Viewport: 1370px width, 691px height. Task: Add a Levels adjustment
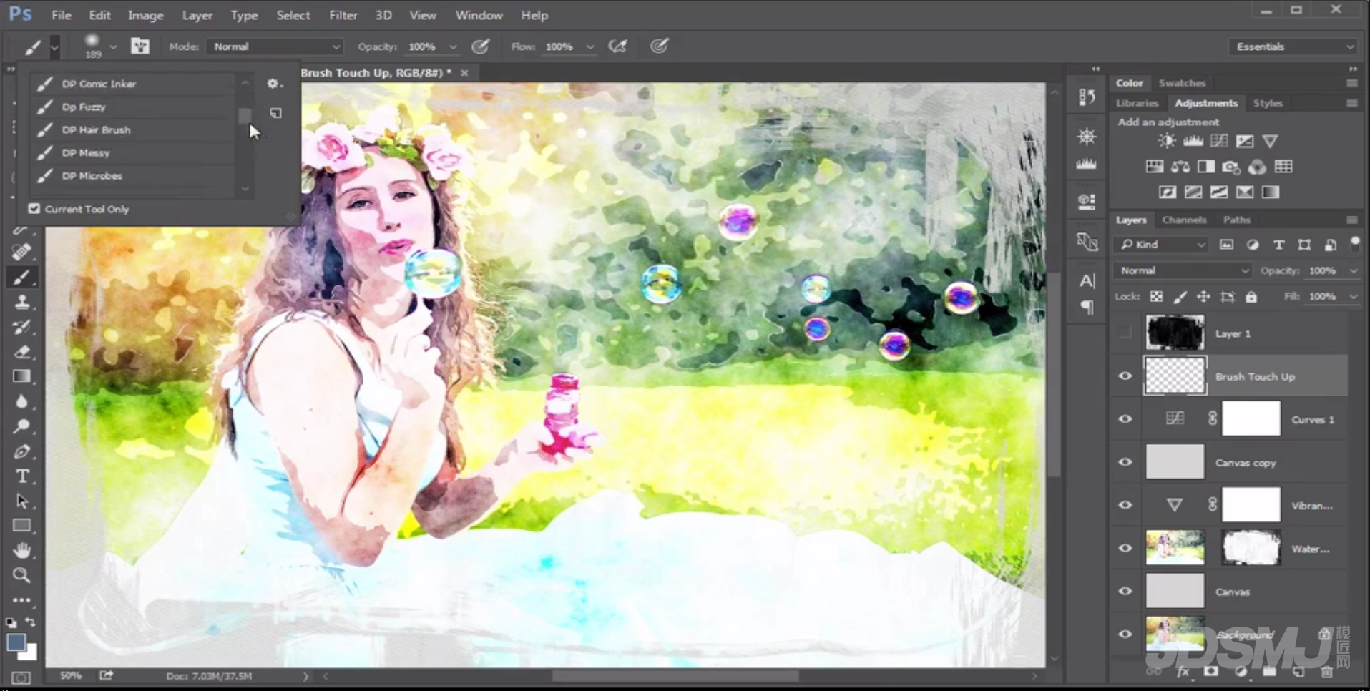tap(1193, 141)
